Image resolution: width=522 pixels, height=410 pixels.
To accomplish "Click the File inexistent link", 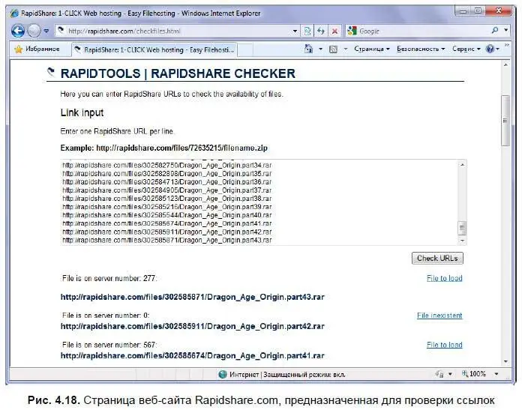I will tap(439, 316).
